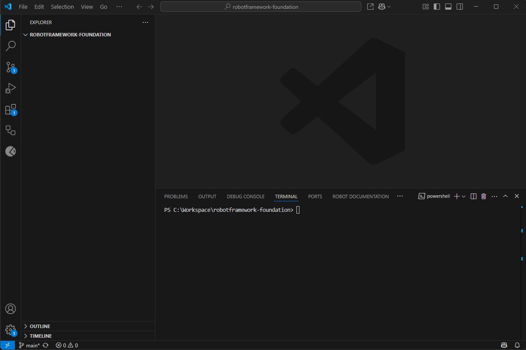Open the Source Control view
526x350 pixels.
[x=11, y=67]
